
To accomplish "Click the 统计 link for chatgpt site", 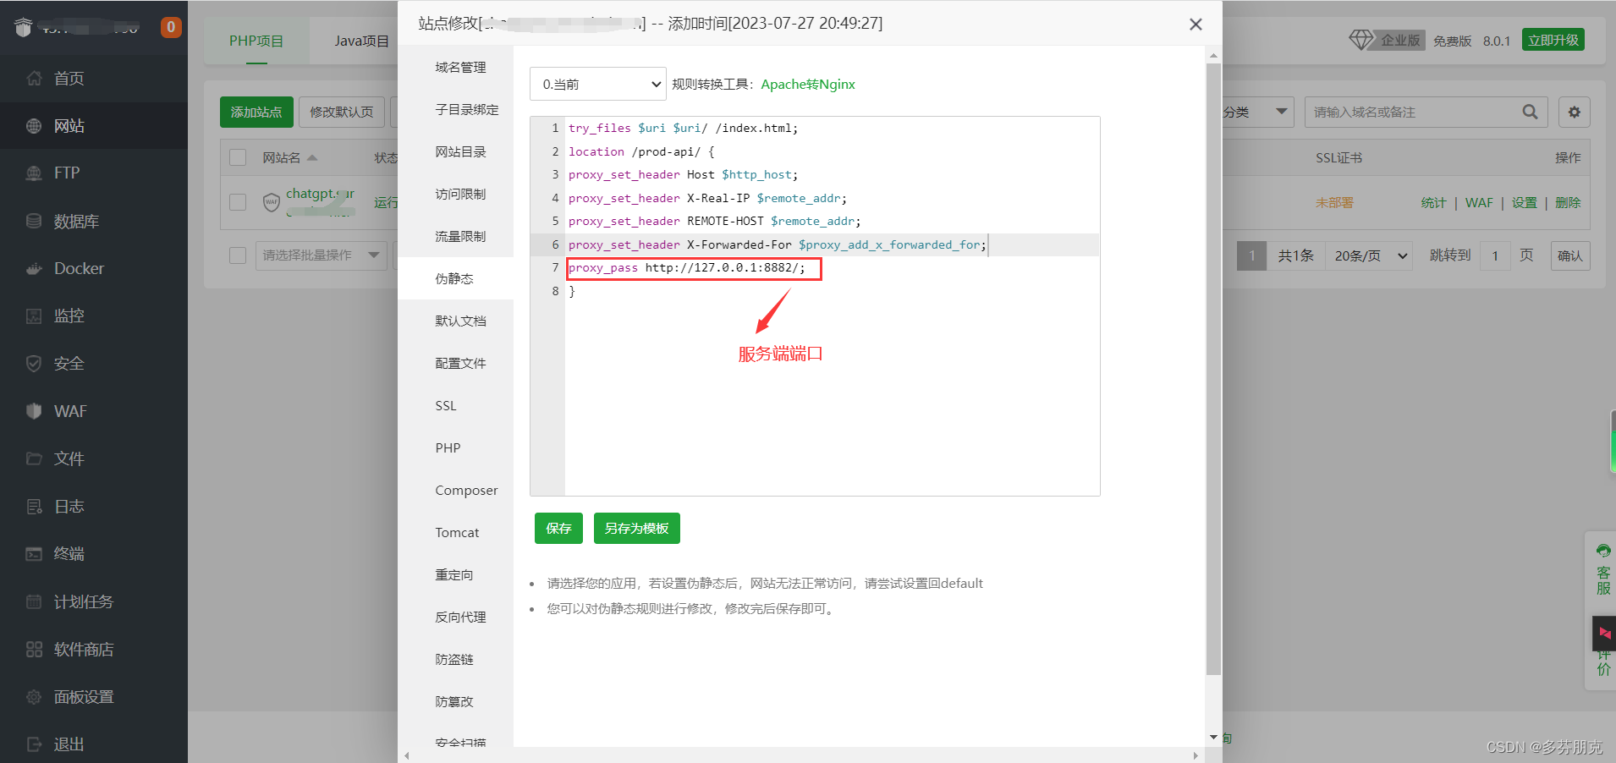I will point(1433,202).
